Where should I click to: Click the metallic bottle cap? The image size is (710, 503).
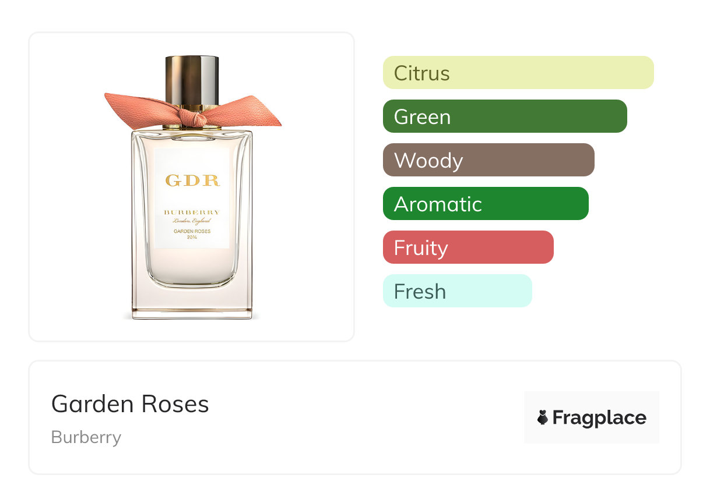pos(192,80)
